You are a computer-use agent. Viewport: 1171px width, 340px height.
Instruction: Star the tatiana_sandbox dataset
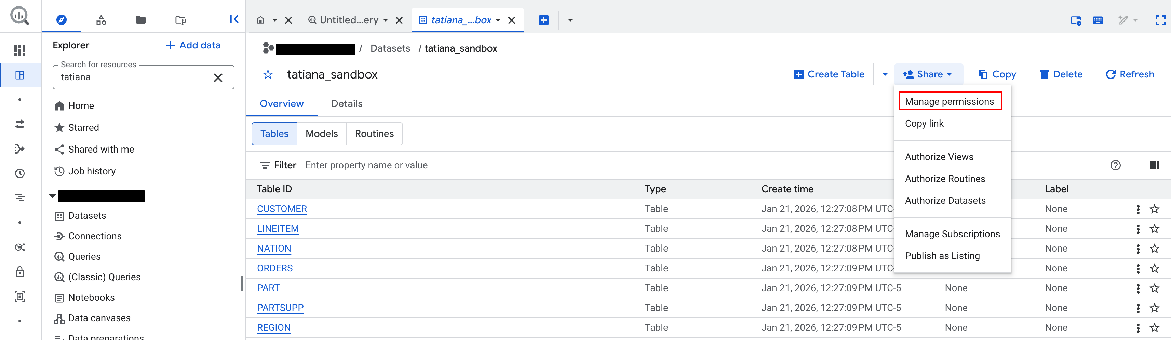[x=268, y=74]
